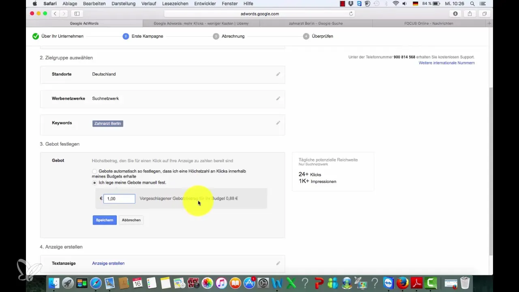
Task: Open the Photos app in the Dock
Action: coord(207,283)
